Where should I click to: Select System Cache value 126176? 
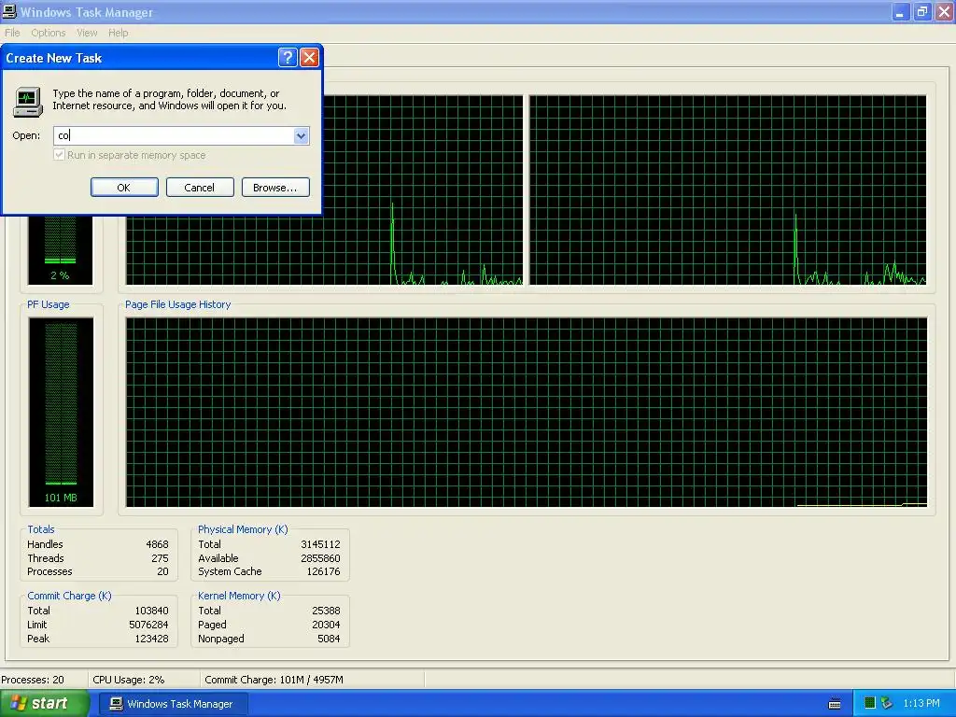pos(323,572)
